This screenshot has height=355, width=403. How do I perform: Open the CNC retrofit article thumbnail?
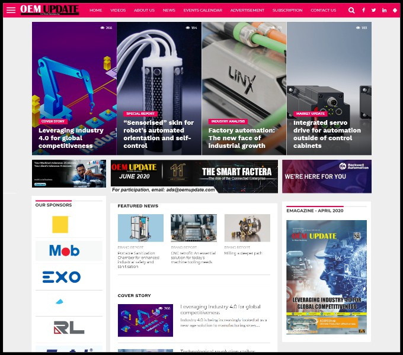194,228
